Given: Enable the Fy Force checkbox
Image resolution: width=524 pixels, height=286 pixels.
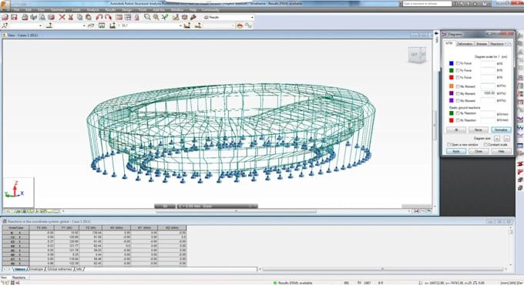Looking at the screenshot, I should pyautogui.click(x=458, y=70).
